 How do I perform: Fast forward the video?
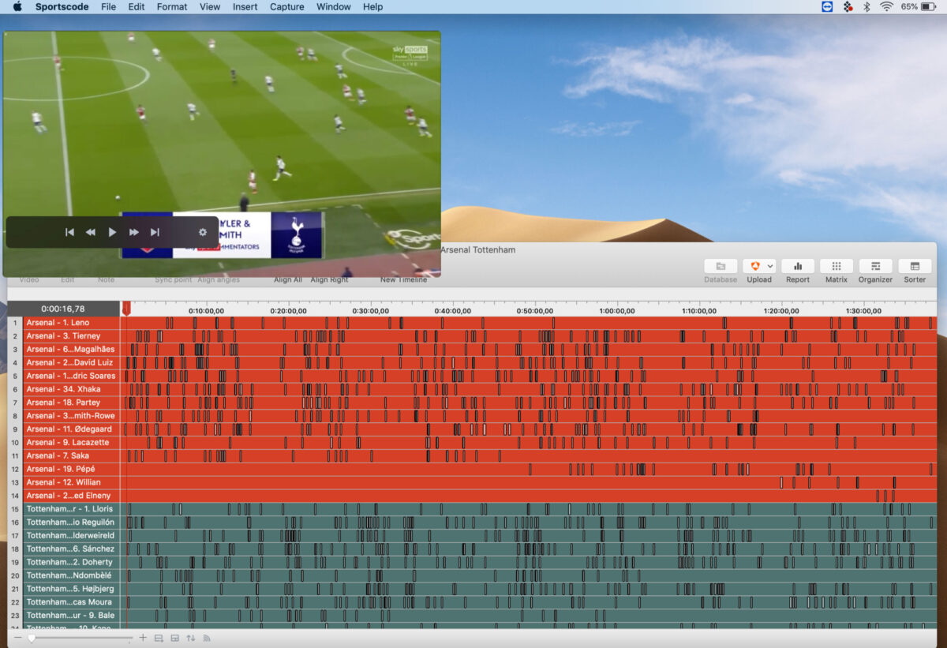pos(133,232)
